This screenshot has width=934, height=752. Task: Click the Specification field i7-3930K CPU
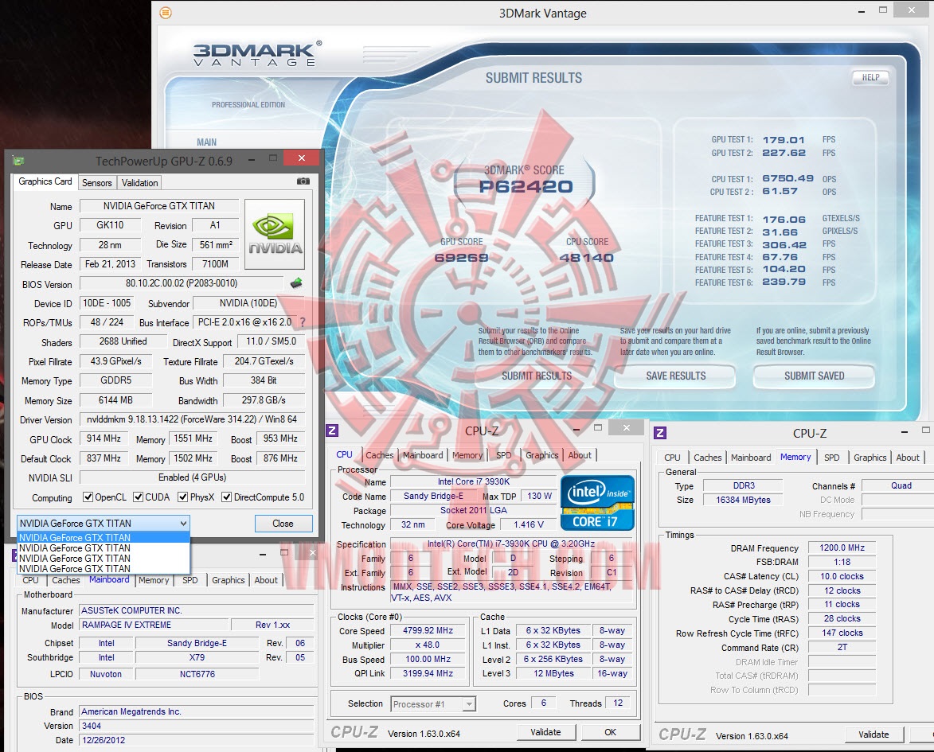coord(510,544)
